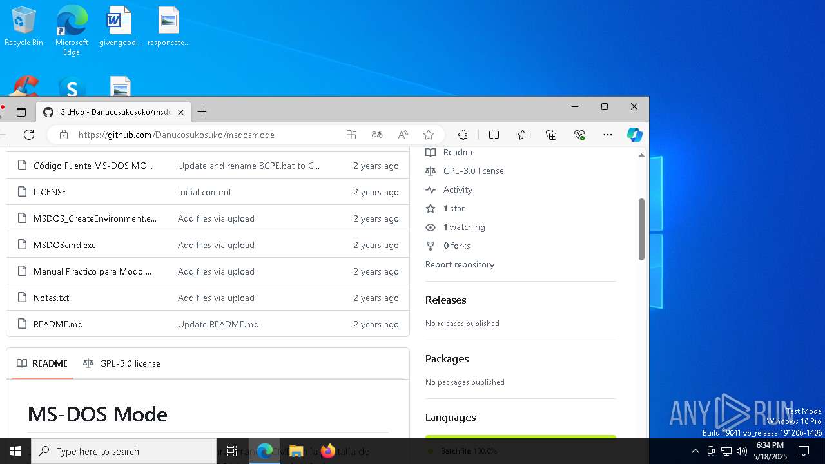
Task: Launch Firefox from taskbar
Action: coord(327,451)
